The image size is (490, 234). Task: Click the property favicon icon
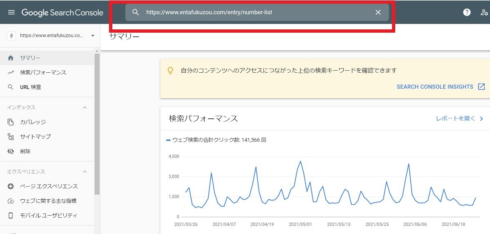11,36
